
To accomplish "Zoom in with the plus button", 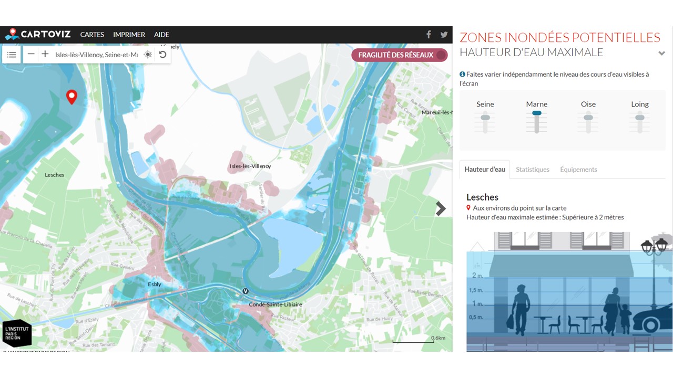I will (x=45, y=54).
